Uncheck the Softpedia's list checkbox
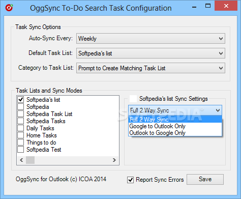 [x=21, y=100]
